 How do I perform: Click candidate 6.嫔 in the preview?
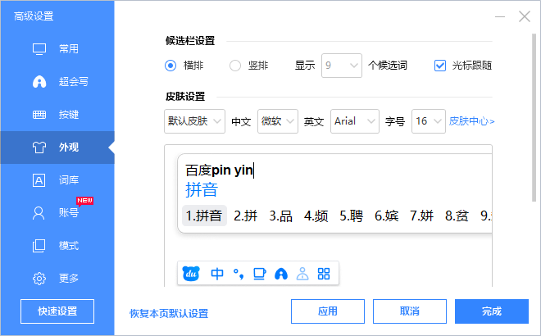(x=386, y=216)
